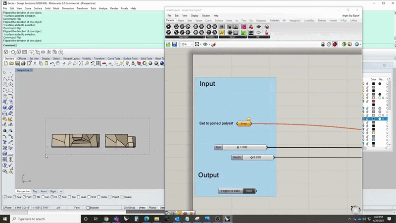Switch to the Top viewport tab
Screen dimensions: 396x223
coord(35,191)
